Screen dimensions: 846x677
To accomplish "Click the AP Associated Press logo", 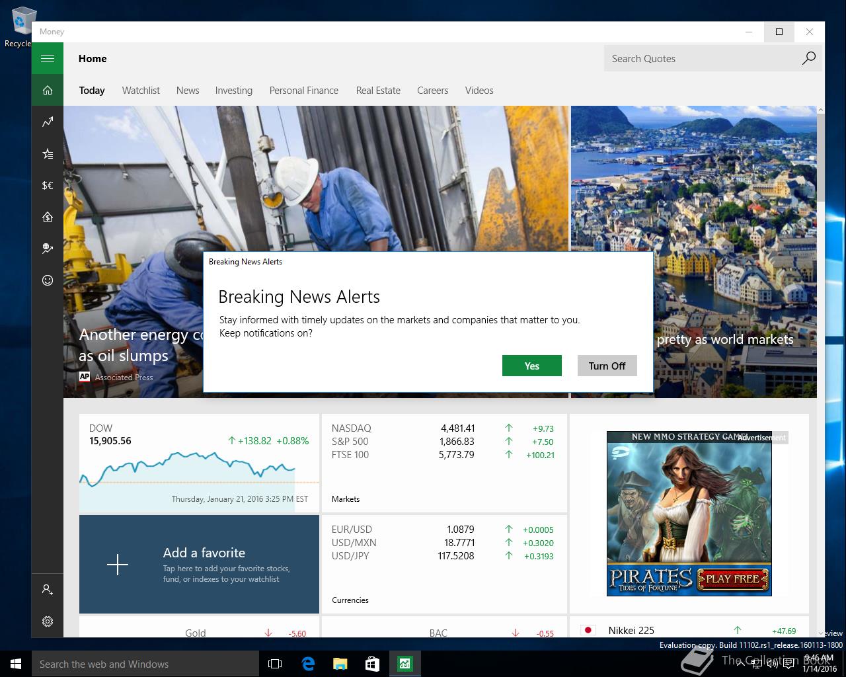I will point(84,377).
